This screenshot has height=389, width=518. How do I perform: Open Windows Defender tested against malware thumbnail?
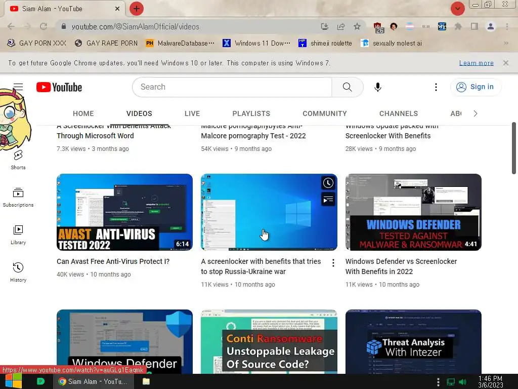tap(413, 212)
